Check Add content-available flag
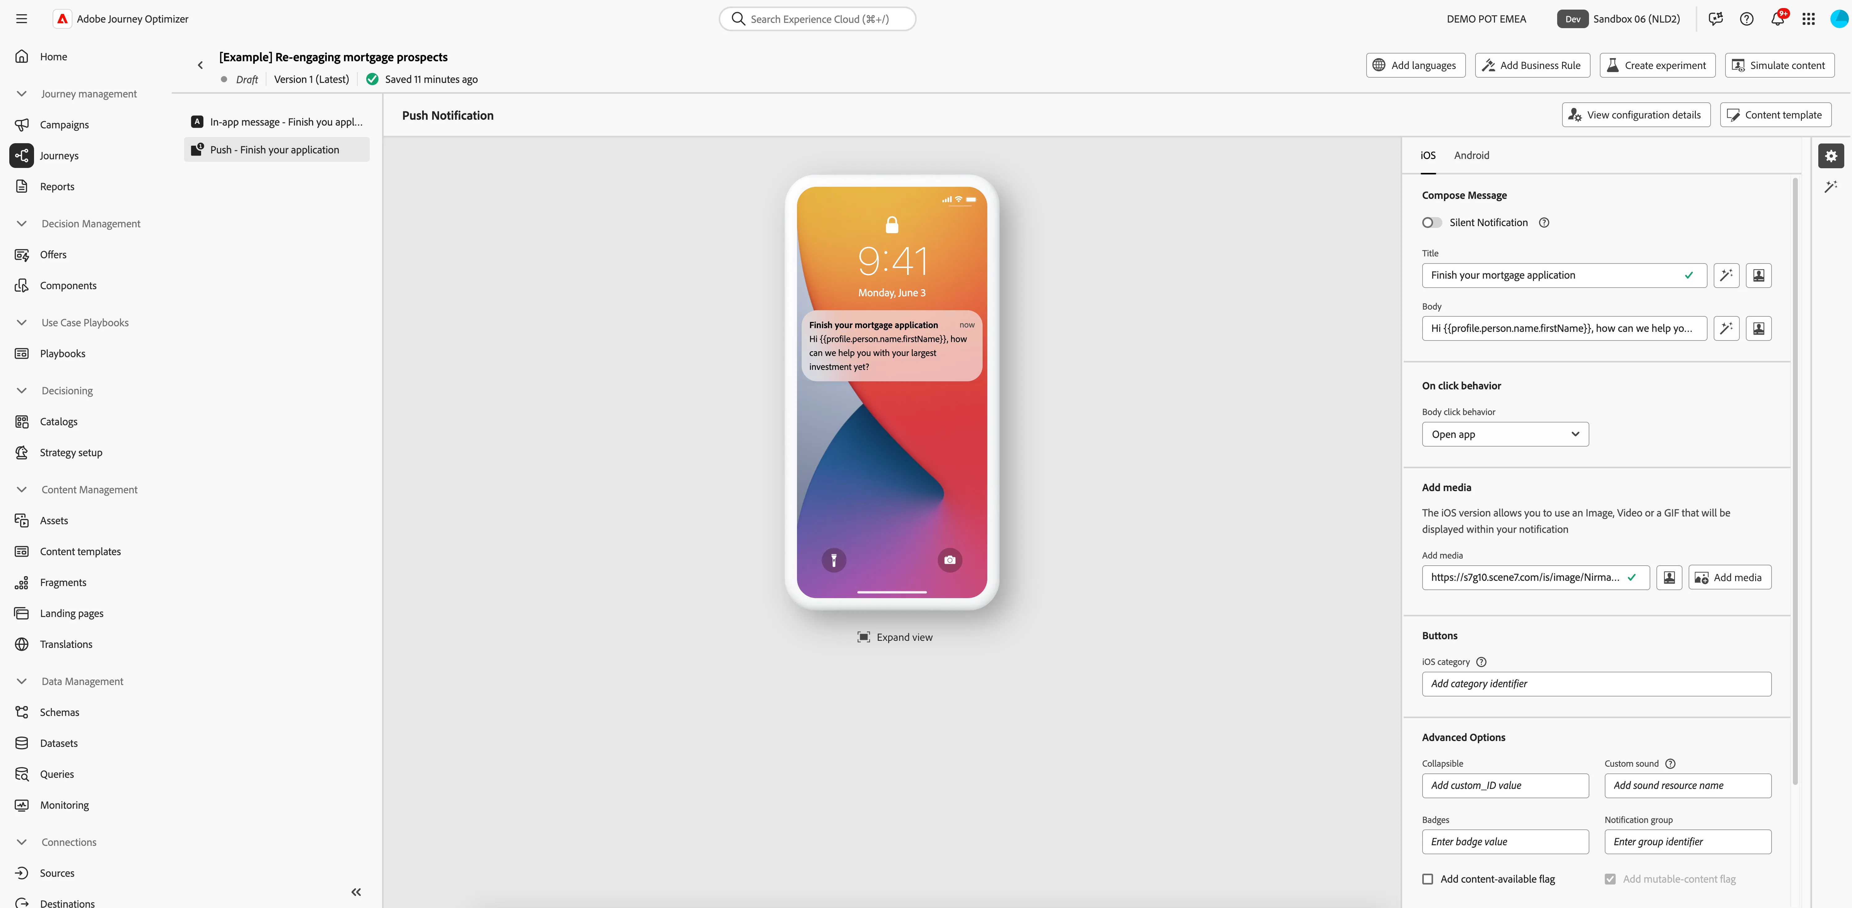This screenshot has height=908, width=1852. click(x=1428, y=879)
